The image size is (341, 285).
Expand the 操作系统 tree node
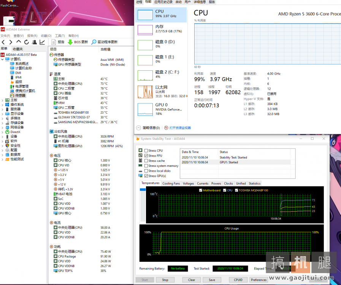point(2,105)
